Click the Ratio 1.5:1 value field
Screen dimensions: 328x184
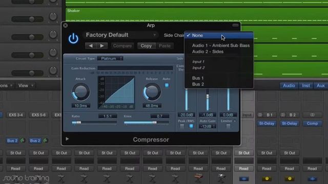[108, 116]
